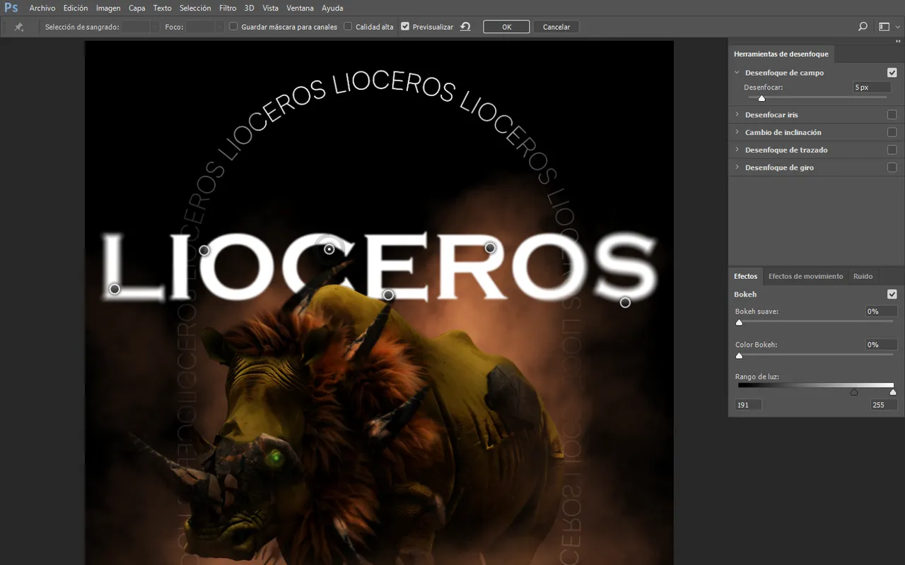Open the Capa menu
The width and height of the screenshot is (905, 565).
coord(137,8)
